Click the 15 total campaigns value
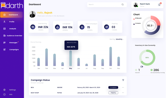Screen dimensions: 166x98 [88, 27]
